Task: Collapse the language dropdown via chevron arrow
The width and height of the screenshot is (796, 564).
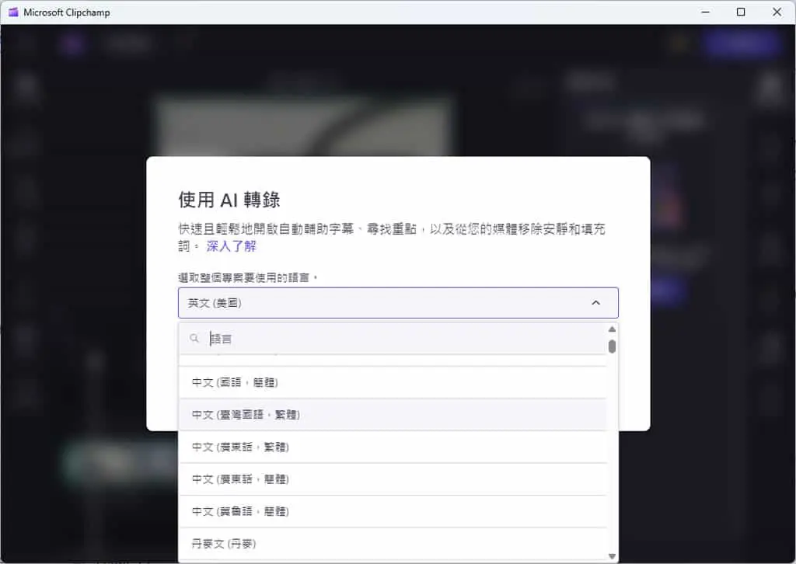Action: click(596, 303)
